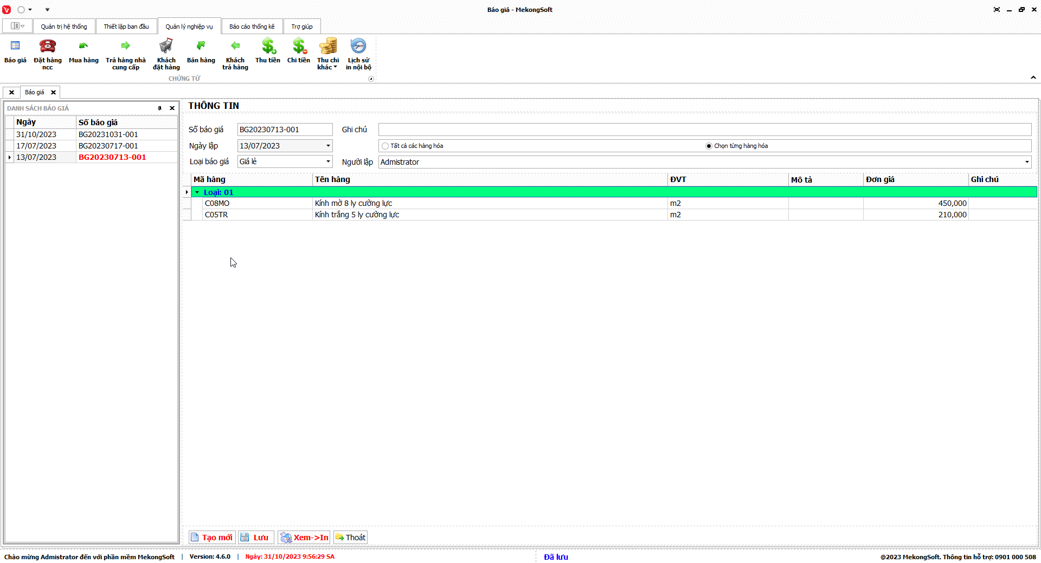
Task: Click the Mã hàng column header
Action: 252,179
